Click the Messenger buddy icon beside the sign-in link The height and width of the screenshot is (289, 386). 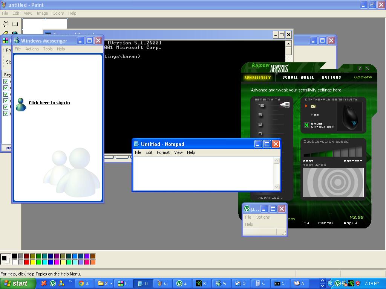click(21, 105)
